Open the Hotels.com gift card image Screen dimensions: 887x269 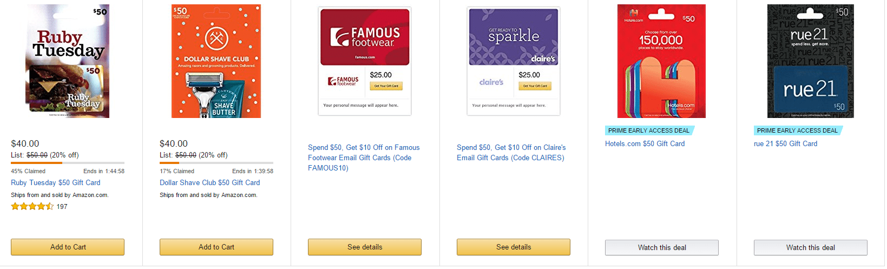pyautogui.click(x=661, y=61)
